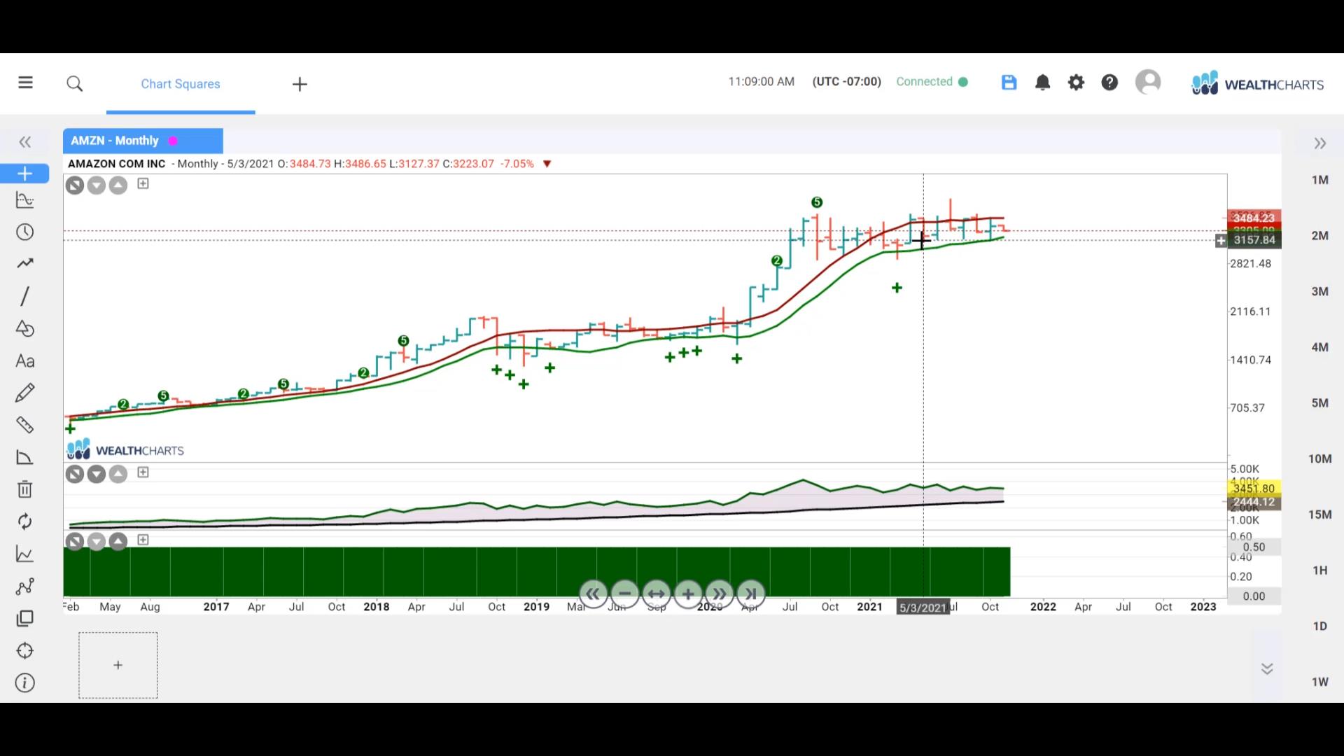
Task: Open the copy layers icon
Action: click(x=24, y=619)
